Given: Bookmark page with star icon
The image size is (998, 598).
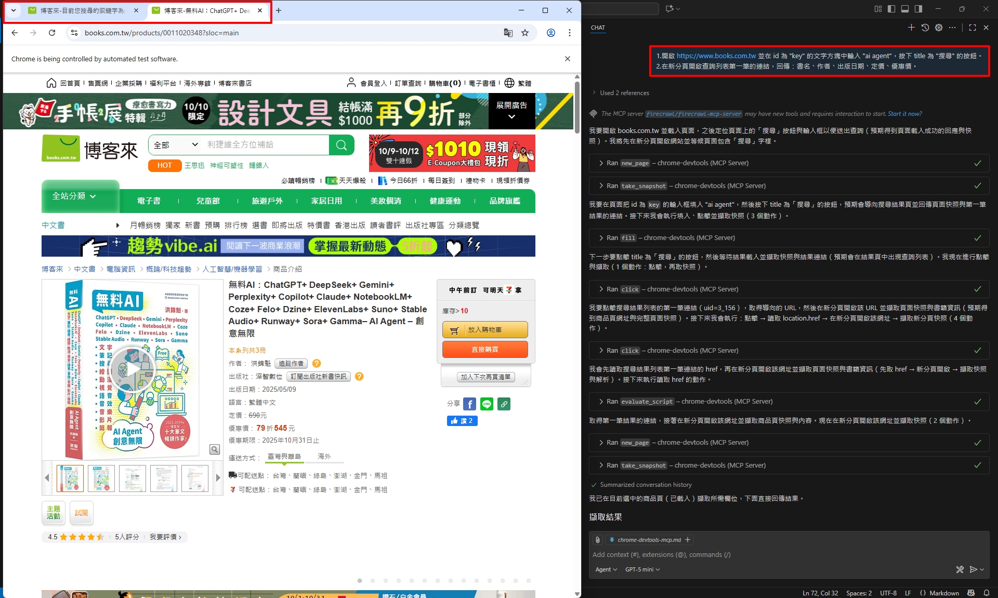Looking at the screenshot, I should 525,33.
